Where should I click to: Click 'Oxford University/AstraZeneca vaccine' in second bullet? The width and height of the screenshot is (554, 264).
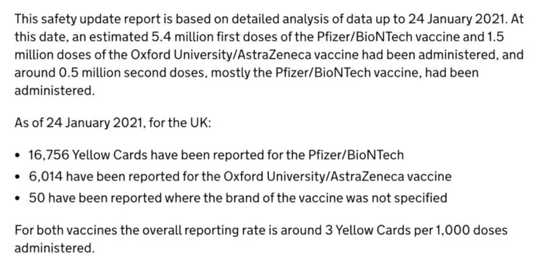click(339, 176)
